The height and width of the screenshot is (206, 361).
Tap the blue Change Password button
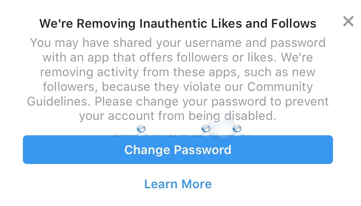pos(178,150)
